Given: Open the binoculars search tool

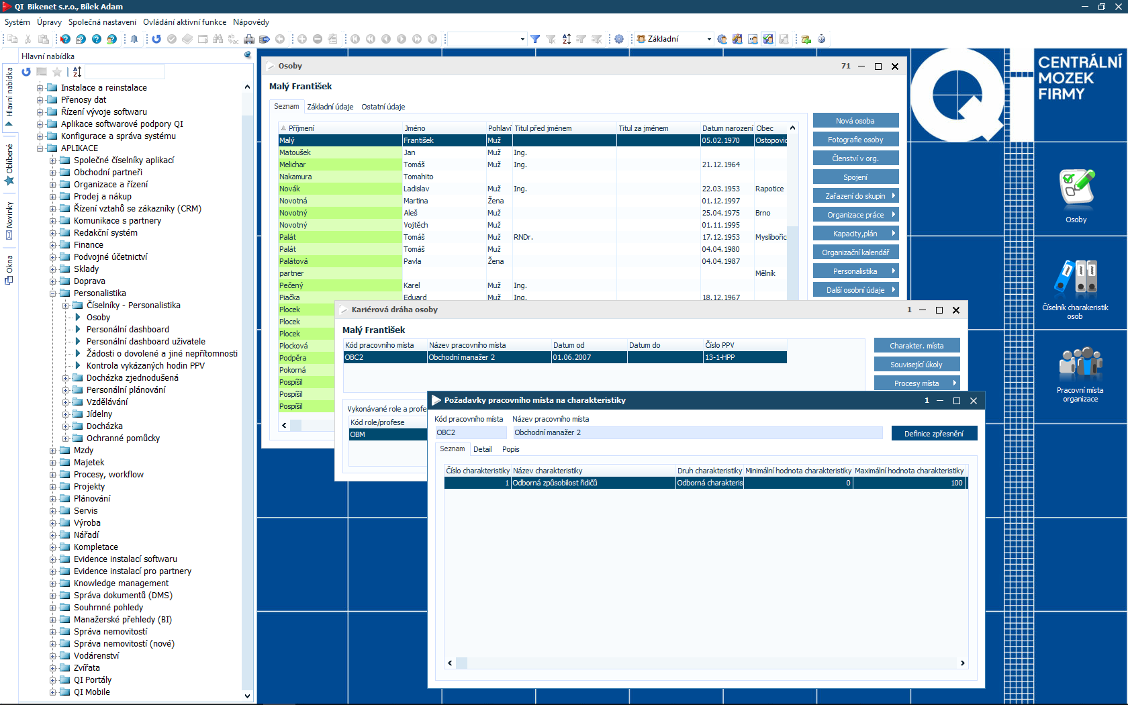Looking at the screenshot, I should coord(218,39).
